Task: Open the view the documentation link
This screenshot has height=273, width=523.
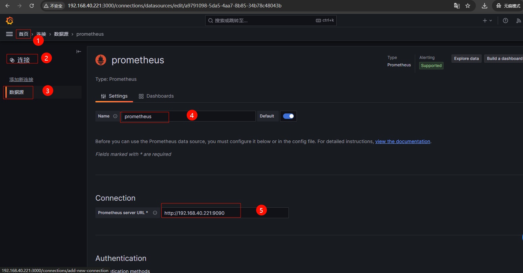Action: 403,141
